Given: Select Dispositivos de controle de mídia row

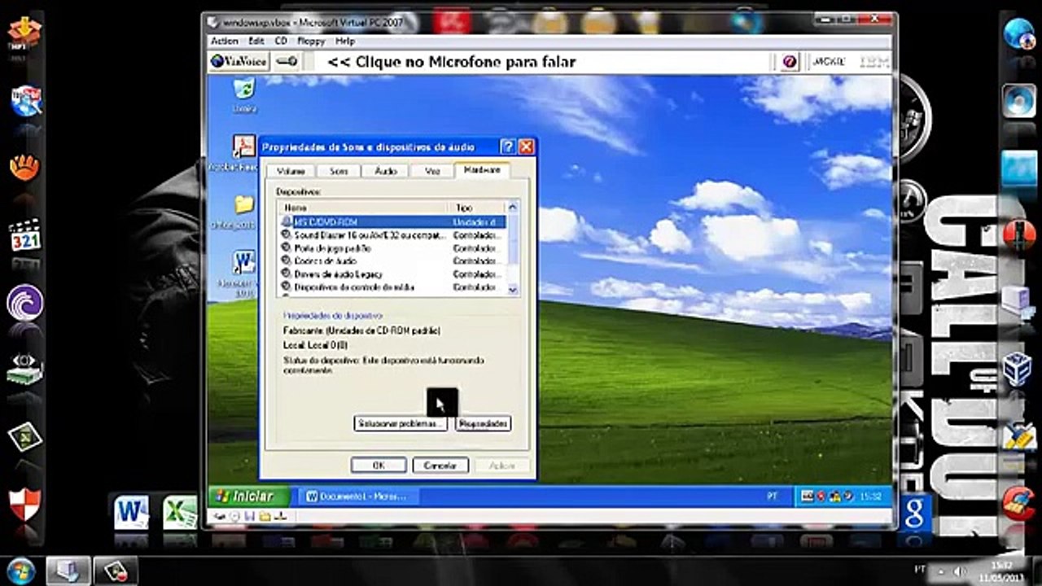Looking at the screenshot, I should coord(392,287).
